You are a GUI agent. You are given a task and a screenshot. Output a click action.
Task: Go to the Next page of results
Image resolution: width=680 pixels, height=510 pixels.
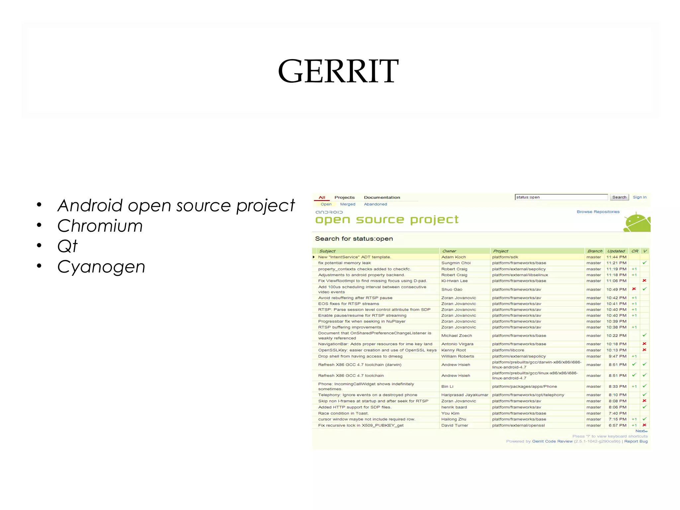coord(641,431)
